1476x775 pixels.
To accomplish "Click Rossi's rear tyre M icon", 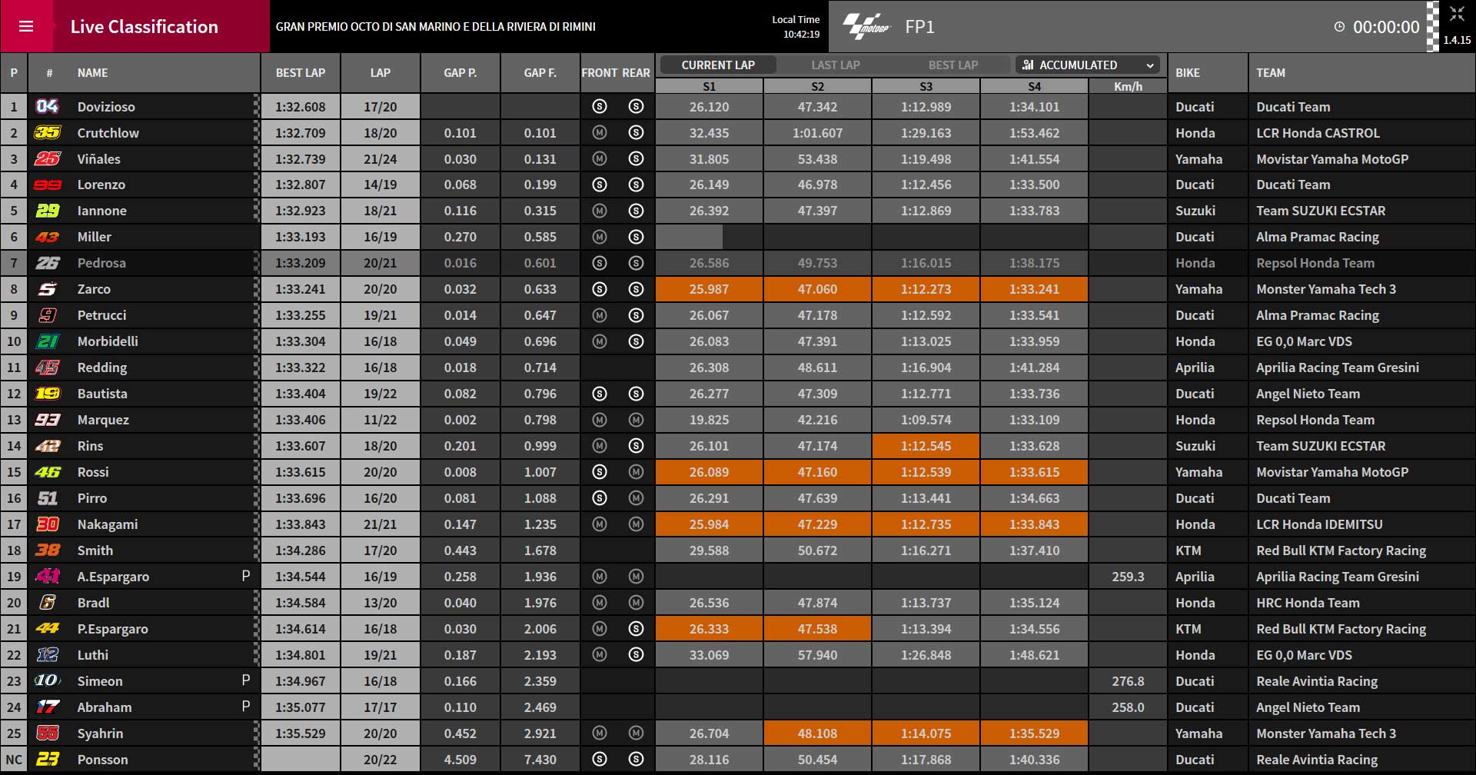I will pyautogui.click(x=636, y=472).
